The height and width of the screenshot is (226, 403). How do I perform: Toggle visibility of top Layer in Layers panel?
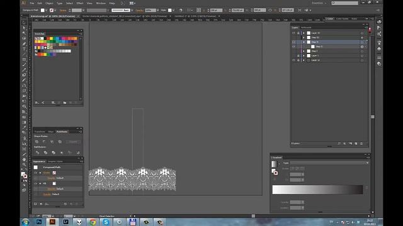294,33
